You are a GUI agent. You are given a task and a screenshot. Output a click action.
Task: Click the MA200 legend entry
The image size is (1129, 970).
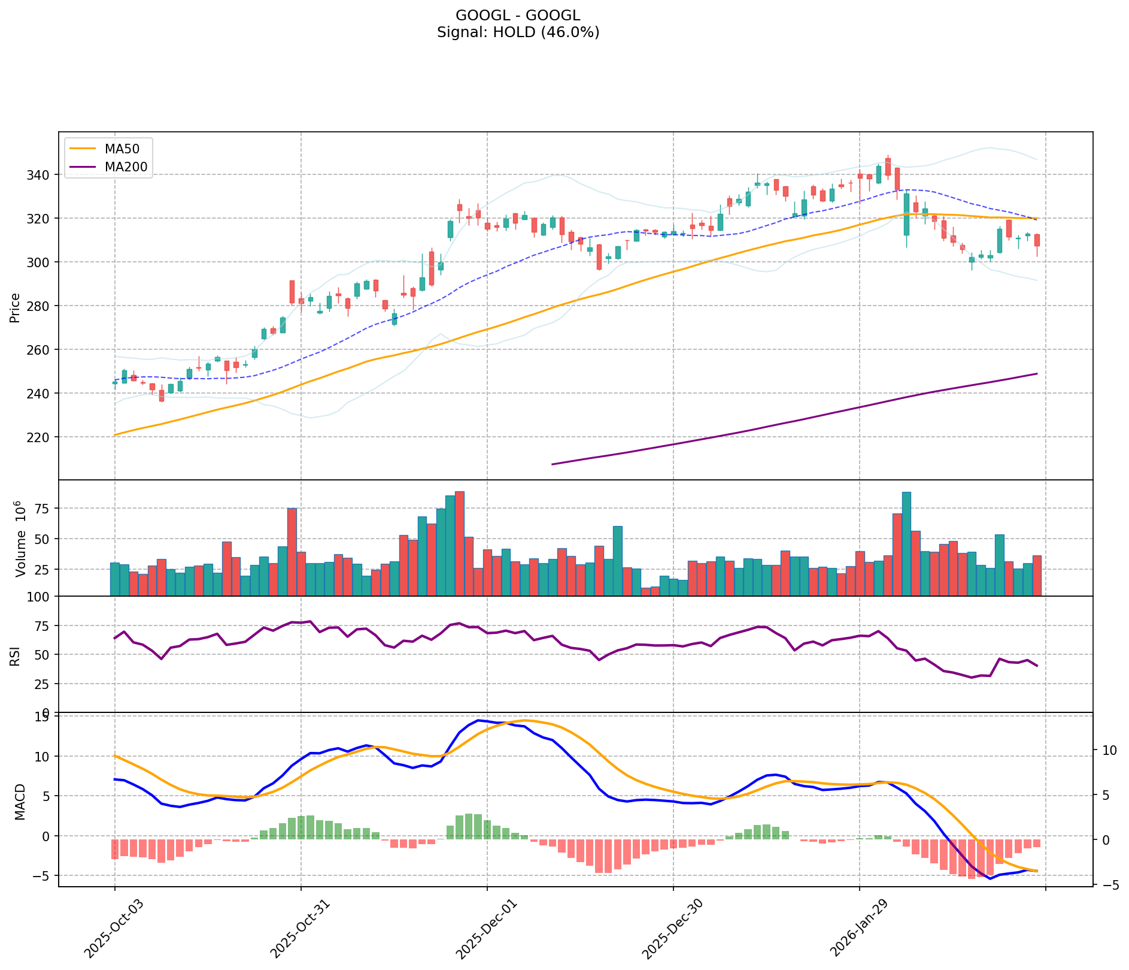point(126,167)
